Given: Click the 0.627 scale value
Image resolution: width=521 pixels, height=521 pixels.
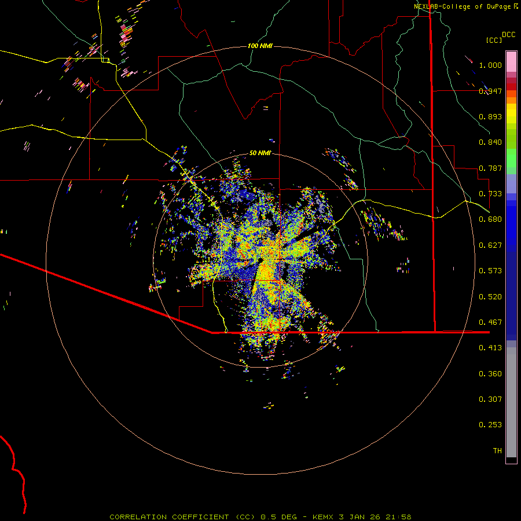Looking at the screenshot, I should tap(490, 245).
